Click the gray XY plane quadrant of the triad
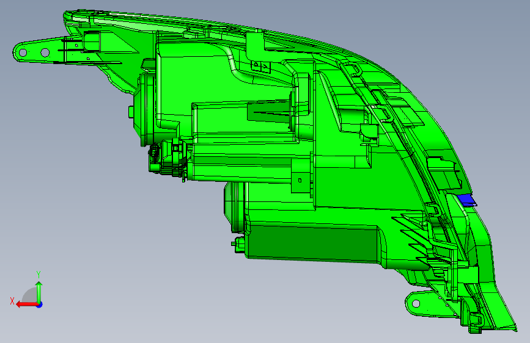Viewport: 530px width, 343px height. point(30,296)
